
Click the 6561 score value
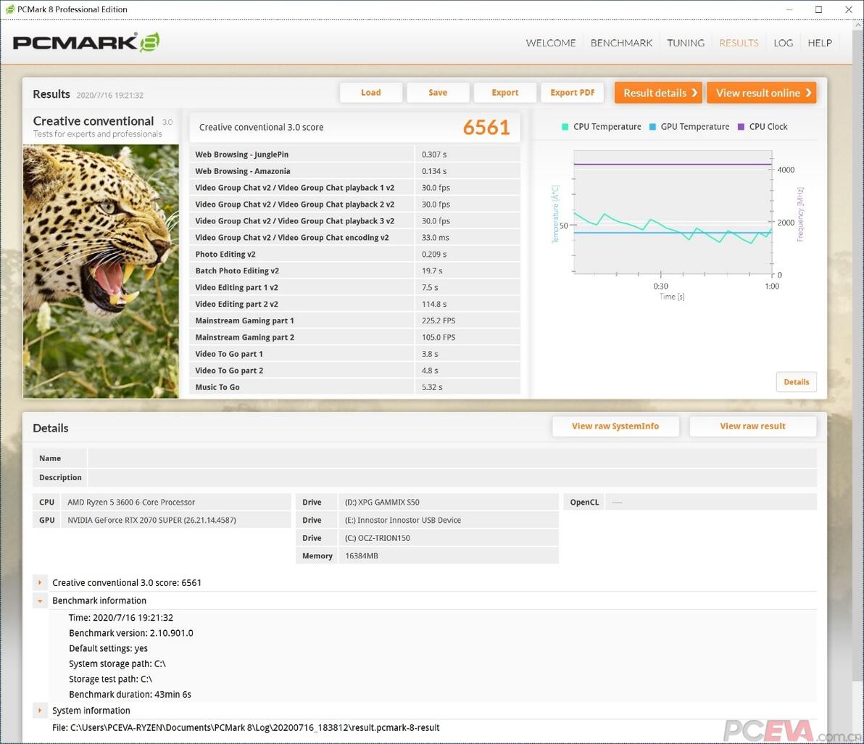coord(486,128)
